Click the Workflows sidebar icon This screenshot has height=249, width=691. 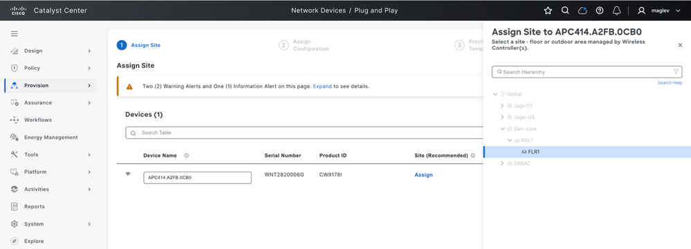tap(14, 120)
